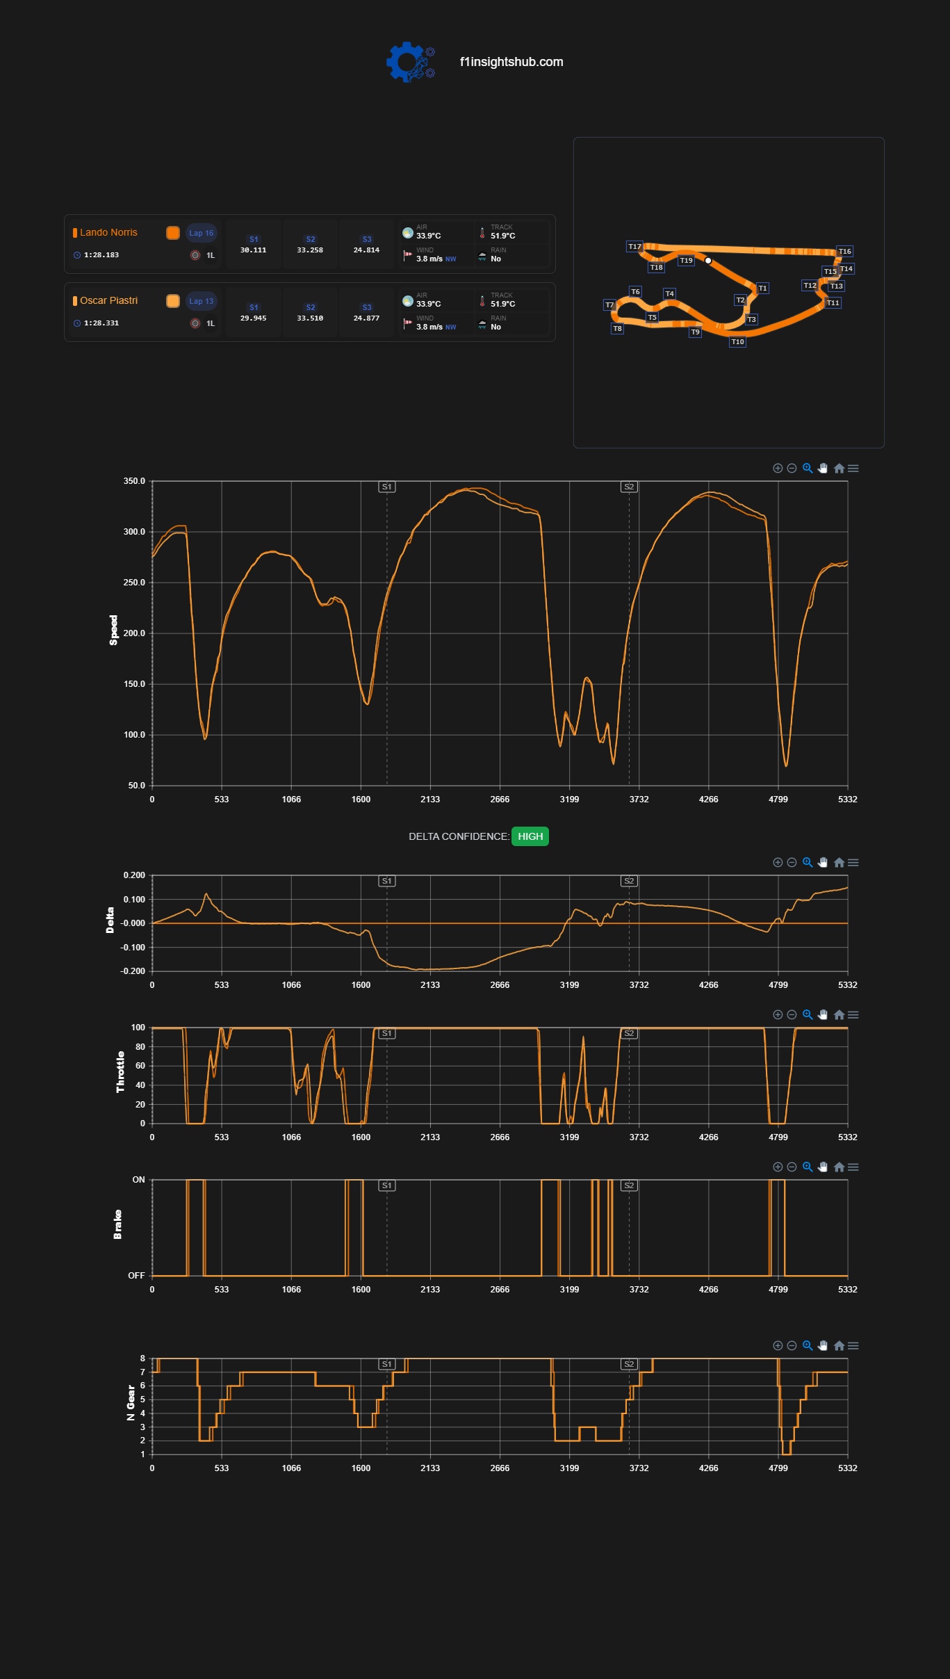Click the T16 corner label on track map
The image size is (950, 1679).
coord(844,251)
